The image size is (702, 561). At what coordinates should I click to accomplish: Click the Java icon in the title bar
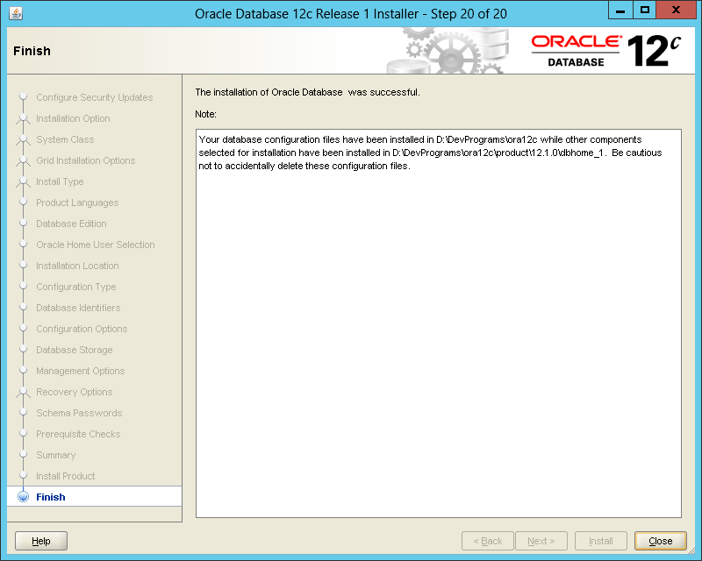(x=16, y=13)
